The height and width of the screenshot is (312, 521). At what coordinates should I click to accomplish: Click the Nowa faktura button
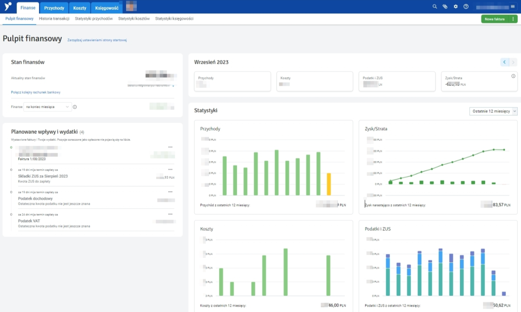click(495, 19)
